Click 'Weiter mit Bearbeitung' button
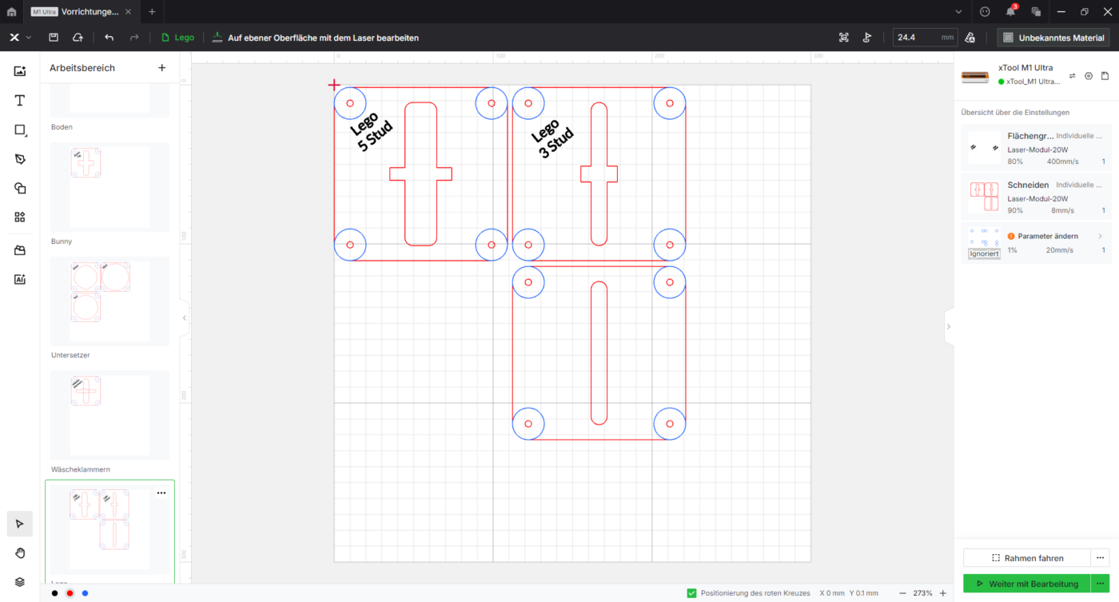 click(x=1026, y=584)
